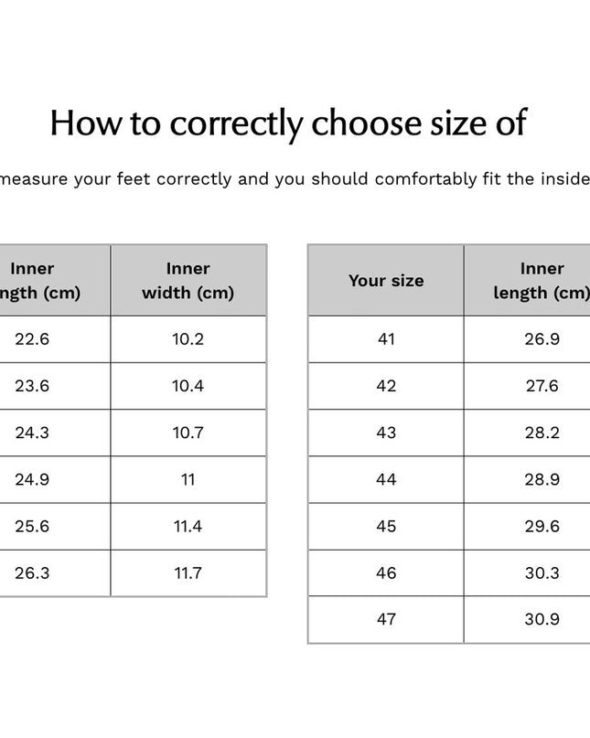Click the 'How to correctly choose size of' heading
The height and width of the screenshot is (738, 590).
click(x=288, y=123)
